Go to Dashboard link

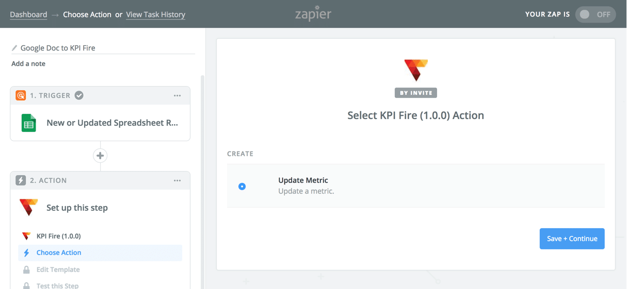pyautogui.click(x=28, y=14)
